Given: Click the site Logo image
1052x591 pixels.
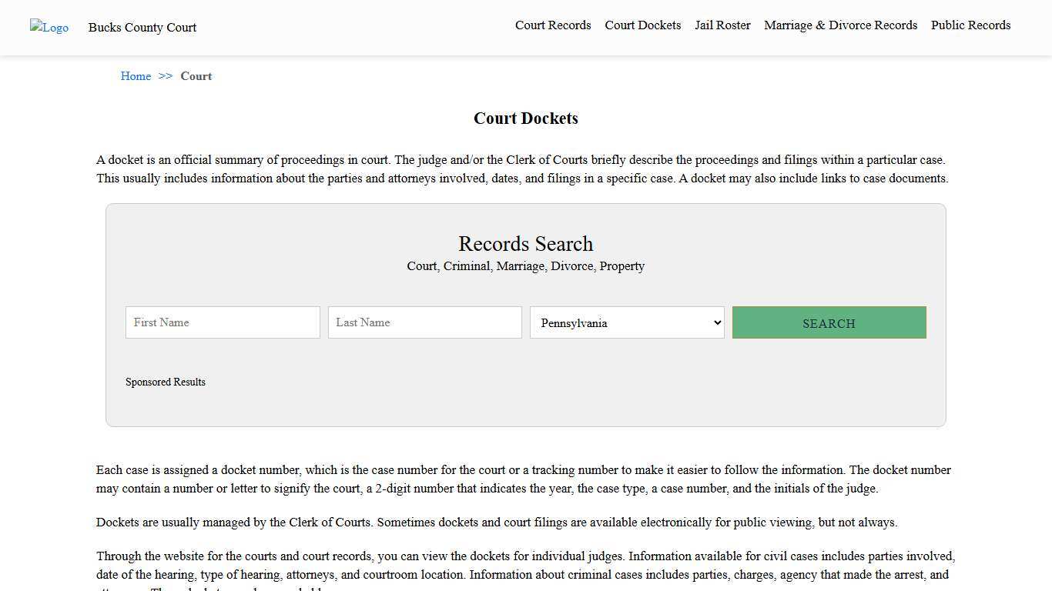Looking at the screenshot, I should coord(49,28).
